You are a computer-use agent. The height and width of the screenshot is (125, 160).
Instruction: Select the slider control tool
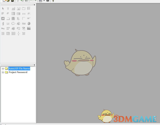point(29,13)
